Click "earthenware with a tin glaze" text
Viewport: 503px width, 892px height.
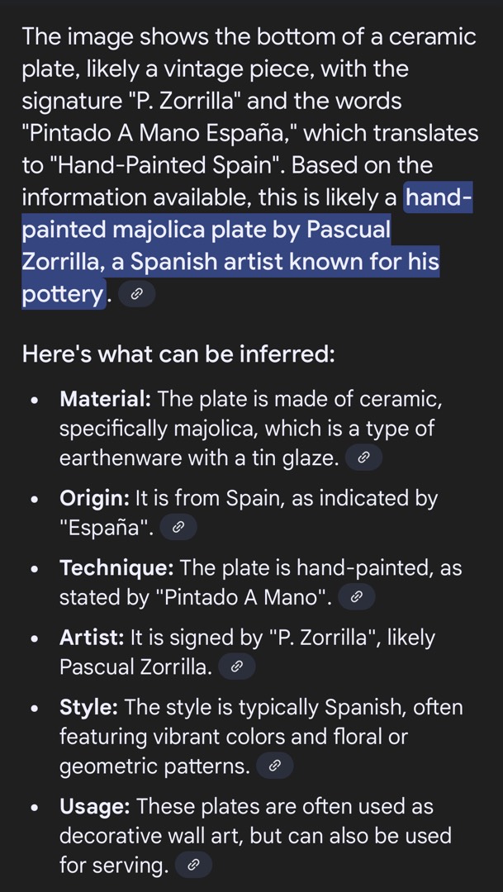click(197, 458)
